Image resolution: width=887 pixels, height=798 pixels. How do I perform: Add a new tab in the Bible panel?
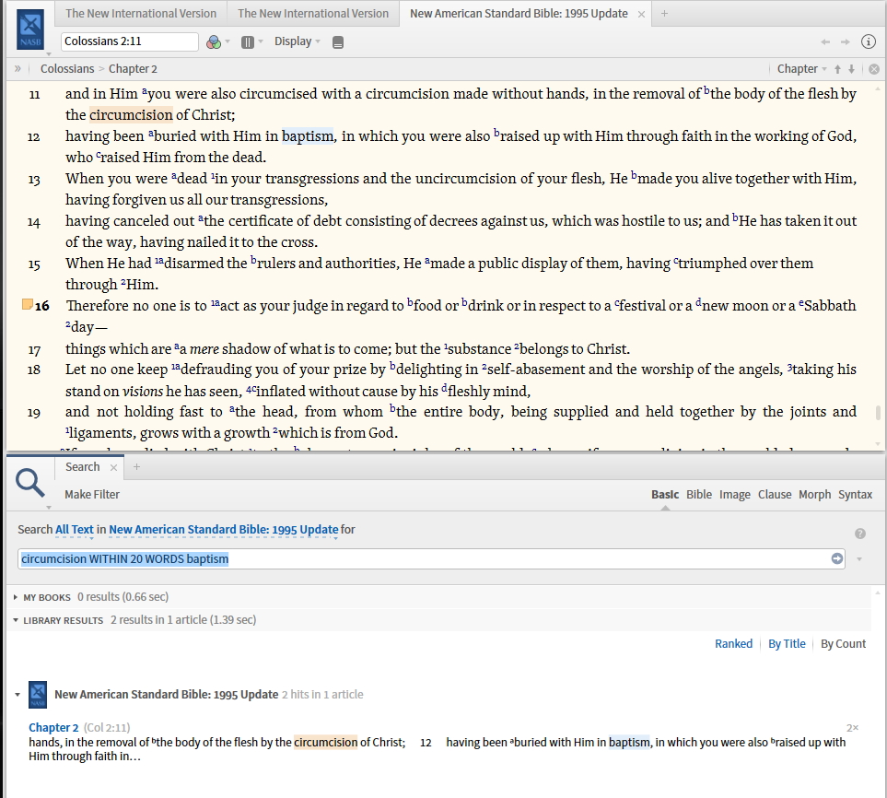coord(665,13)
